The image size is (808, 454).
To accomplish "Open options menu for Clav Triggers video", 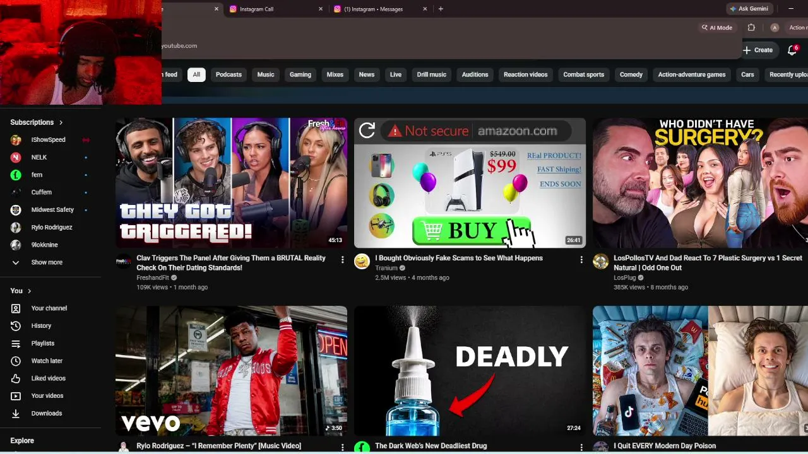I will (343, 260).
